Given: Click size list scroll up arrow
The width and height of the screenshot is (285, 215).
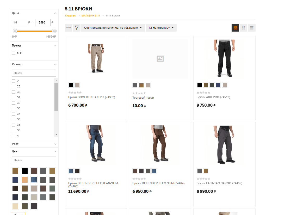Looking at the screenshot, I should [x=56, y=80].
